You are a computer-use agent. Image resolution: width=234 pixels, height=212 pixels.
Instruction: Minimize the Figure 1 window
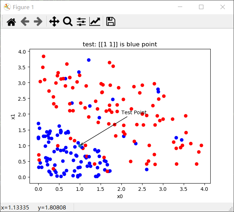(179, 7)
